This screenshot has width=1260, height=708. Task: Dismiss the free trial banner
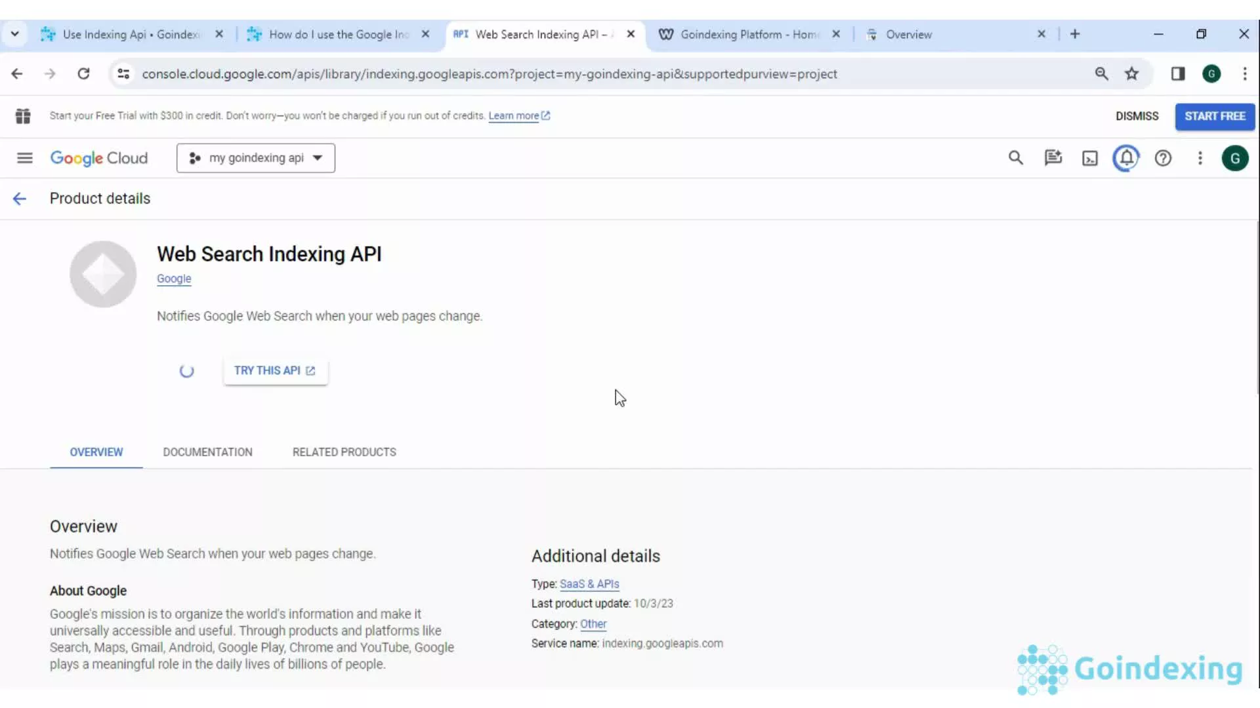click(x=1137, y=116)
